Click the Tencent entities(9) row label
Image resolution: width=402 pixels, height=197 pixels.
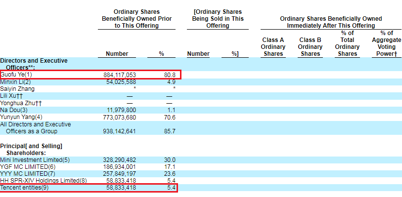click(x=24, y=188)
